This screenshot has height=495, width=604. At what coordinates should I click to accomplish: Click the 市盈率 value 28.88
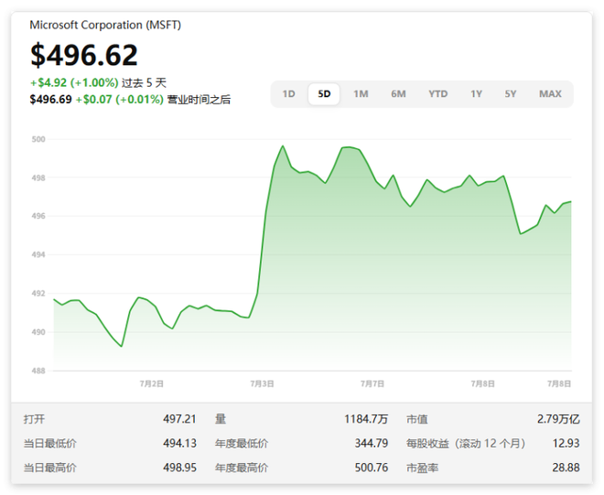564,468
